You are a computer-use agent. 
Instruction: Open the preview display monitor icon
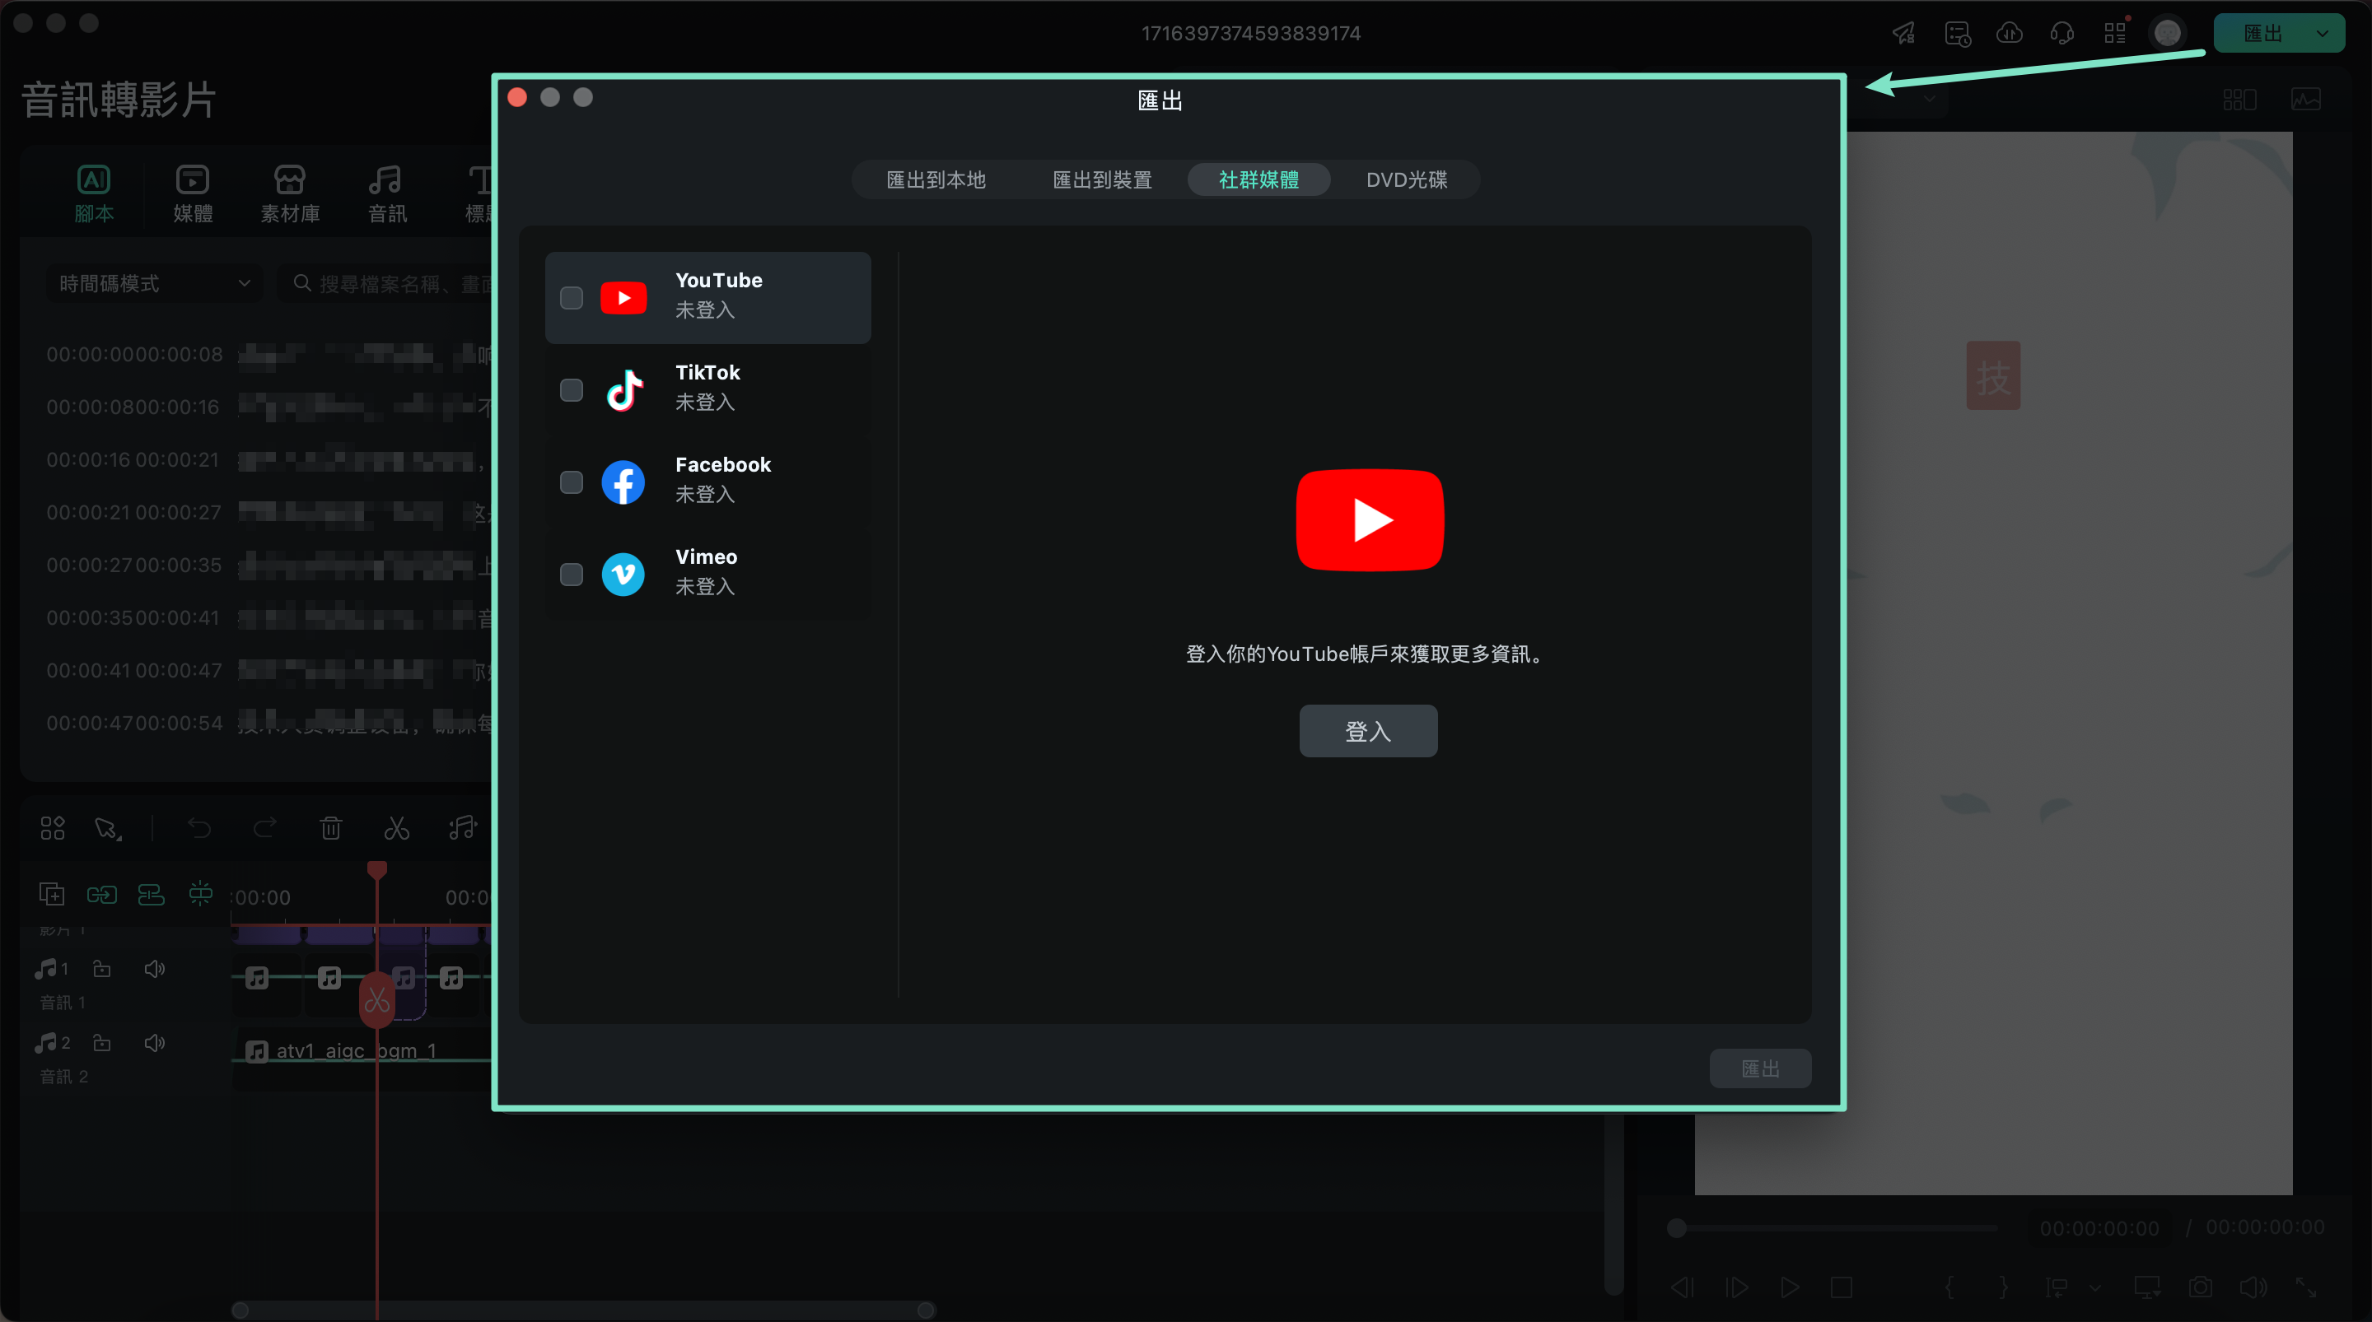(x=2147, y=1287)
